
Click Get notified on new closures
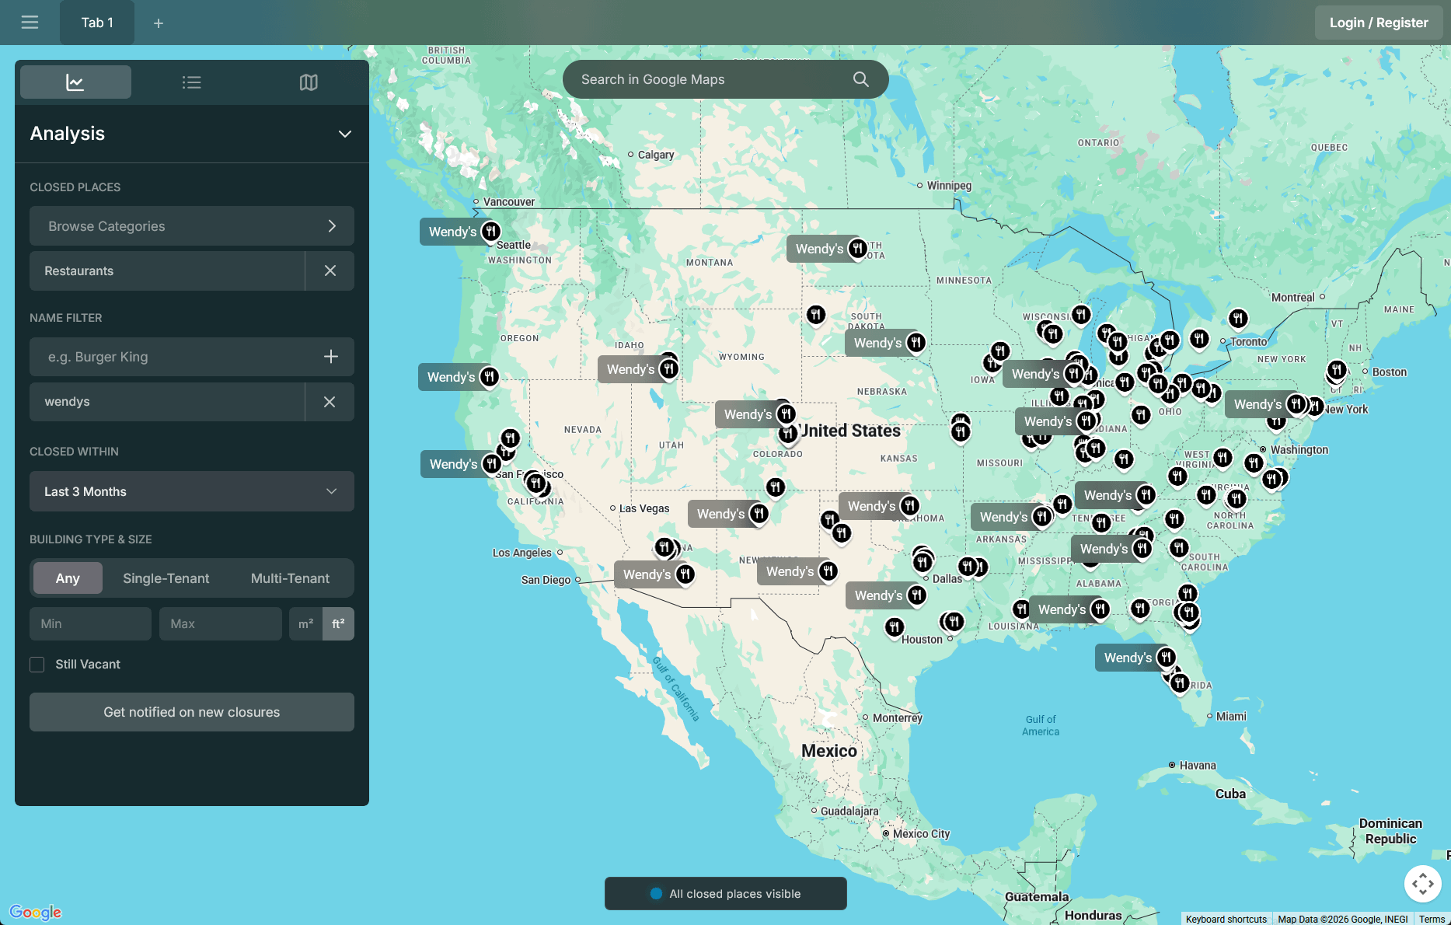pos(191,712)
